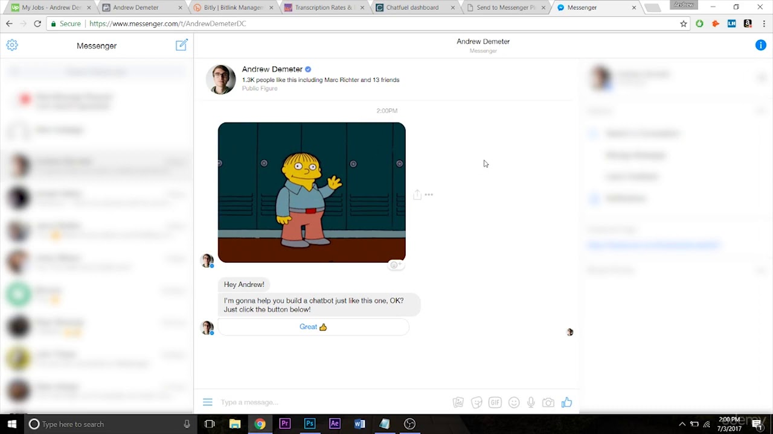Go back in browser history
The height and width of the screenshot is (434, 773).
[9, 24]
